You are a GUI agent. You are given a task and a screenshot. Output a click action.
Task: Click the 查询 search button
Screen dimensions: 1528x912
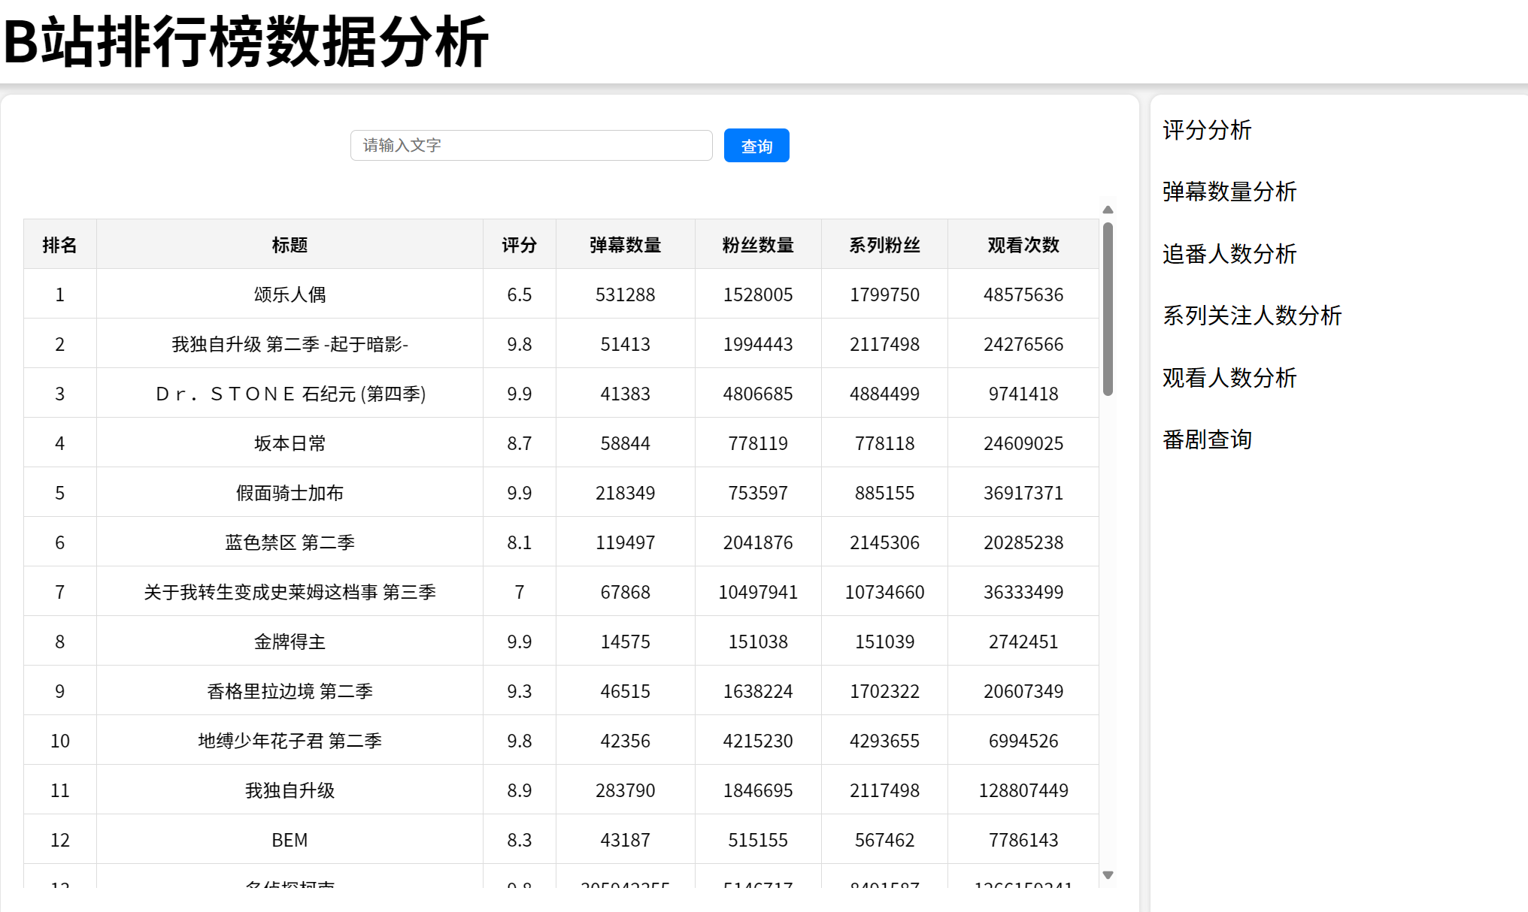(756, 146)
